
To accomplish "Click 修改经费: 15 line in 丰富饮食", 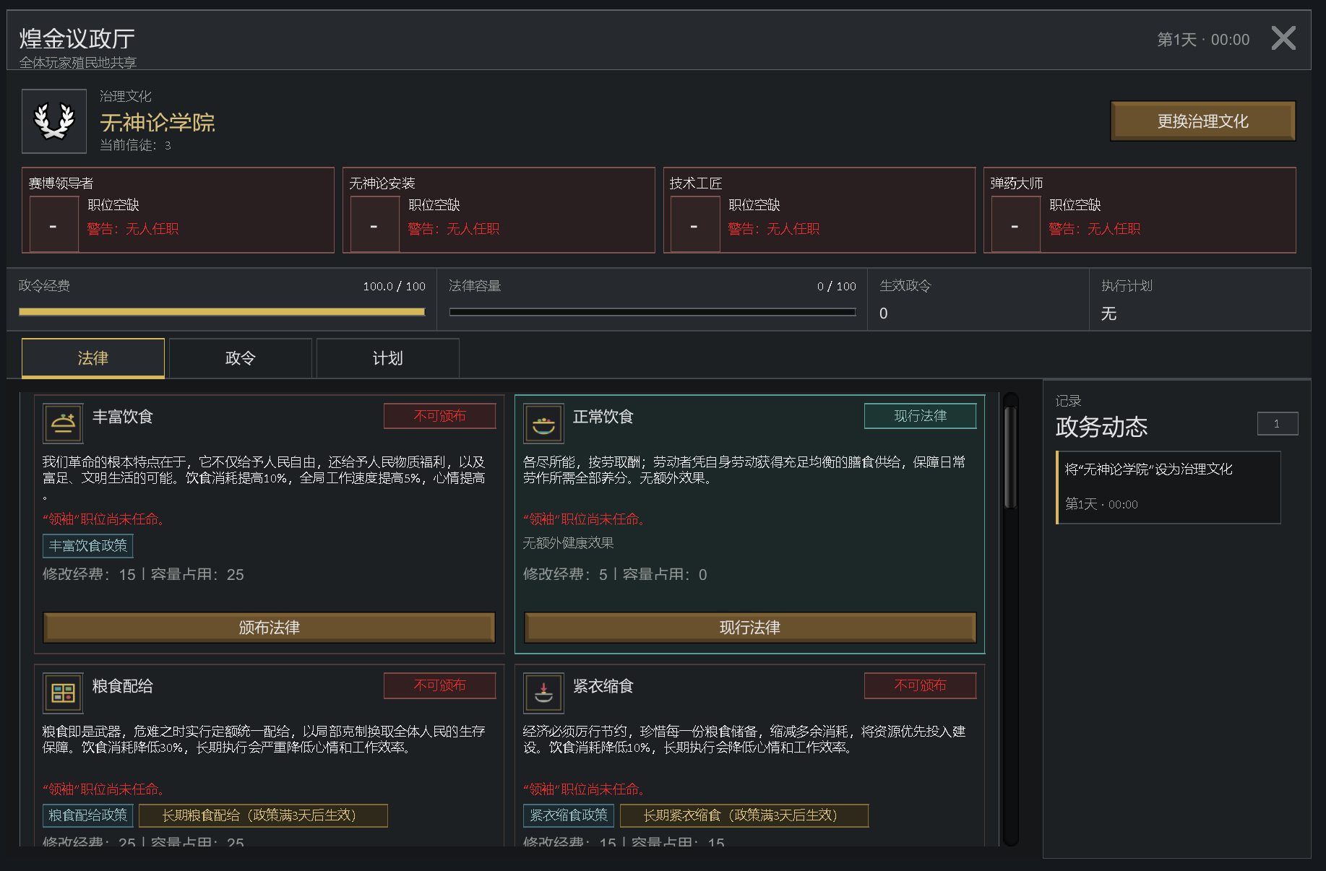I will point(143,575).
